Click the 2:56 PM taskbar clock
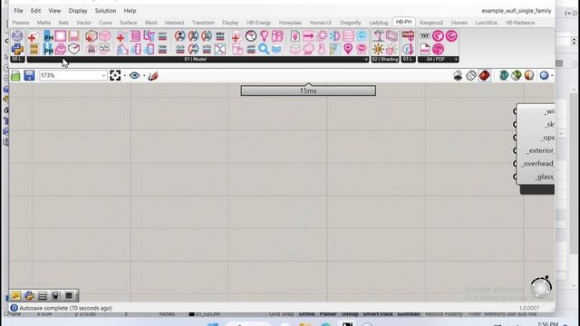This screenshot has height=326, width=580. [546, 323]
